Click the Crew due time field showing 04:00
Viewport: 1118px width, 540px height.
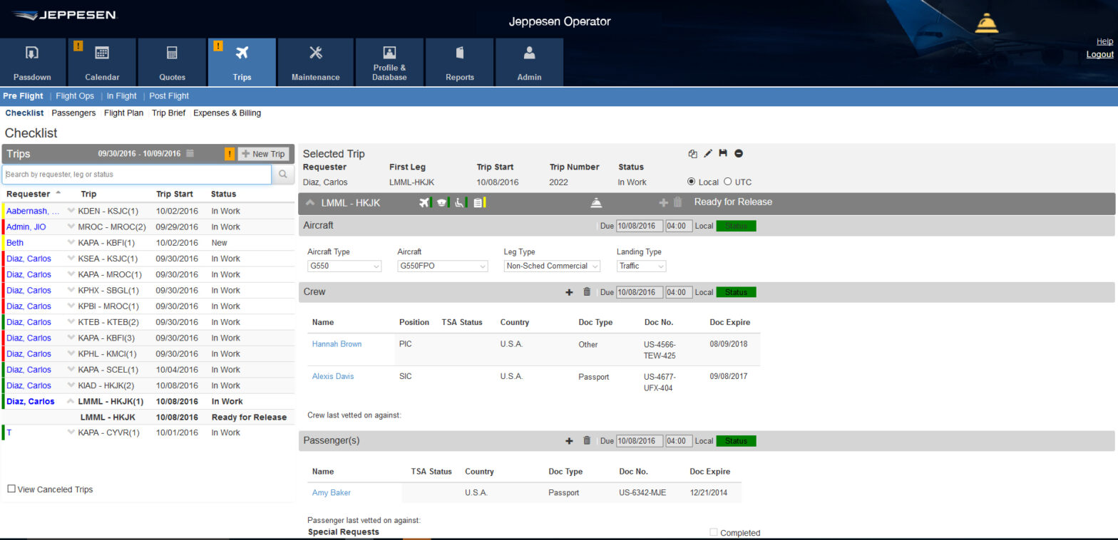(x=679, y=292)
